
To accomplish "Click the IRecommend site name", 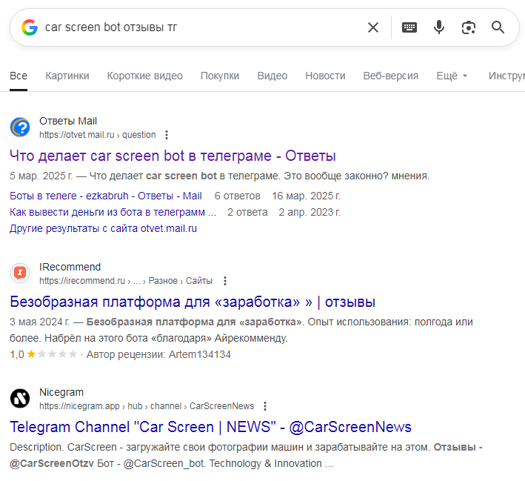I will (x=70, y=267).
